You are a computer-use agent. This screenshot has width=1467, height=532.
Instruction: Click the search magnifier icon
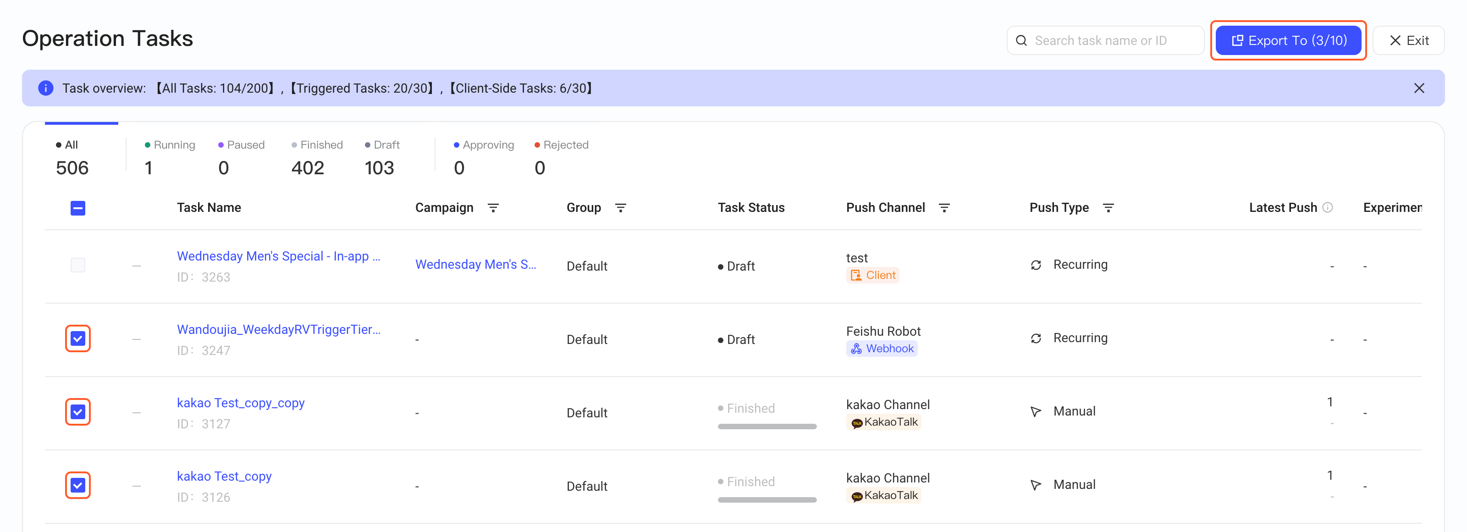[x=1021, y=40]
